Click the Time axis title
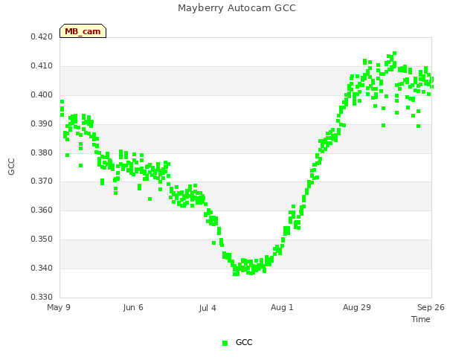This screenshot has height=357, width=476. point(421,319)
